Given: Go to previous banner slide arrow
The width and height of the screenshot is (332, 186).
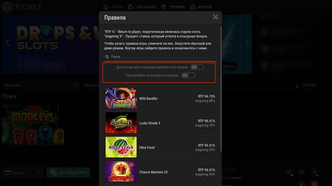Looking at the screenshot, I should tap(8, 42).
